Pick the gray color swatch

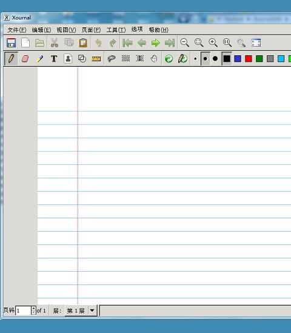pyautogui.click(x=270, y=59)
